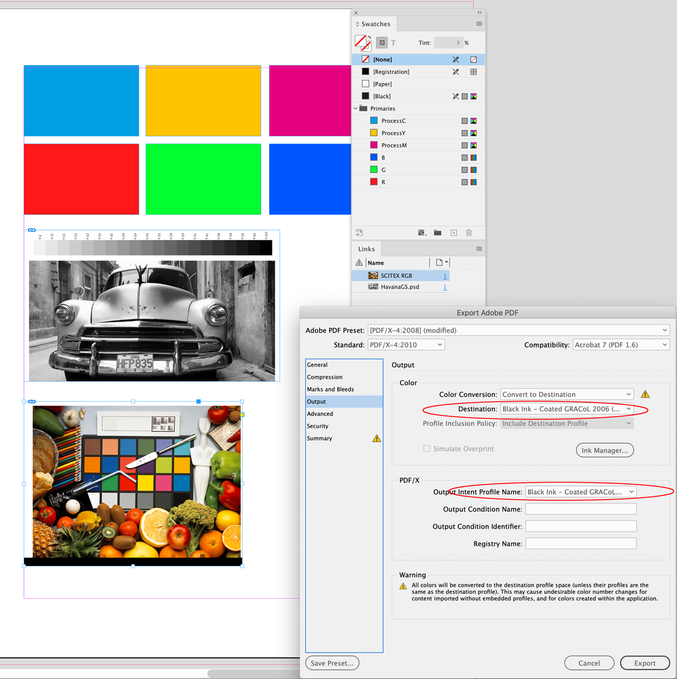Click the warning icon next to Summary
The image size is (677, 679).
pyautogui.click(x=377, y=438)
